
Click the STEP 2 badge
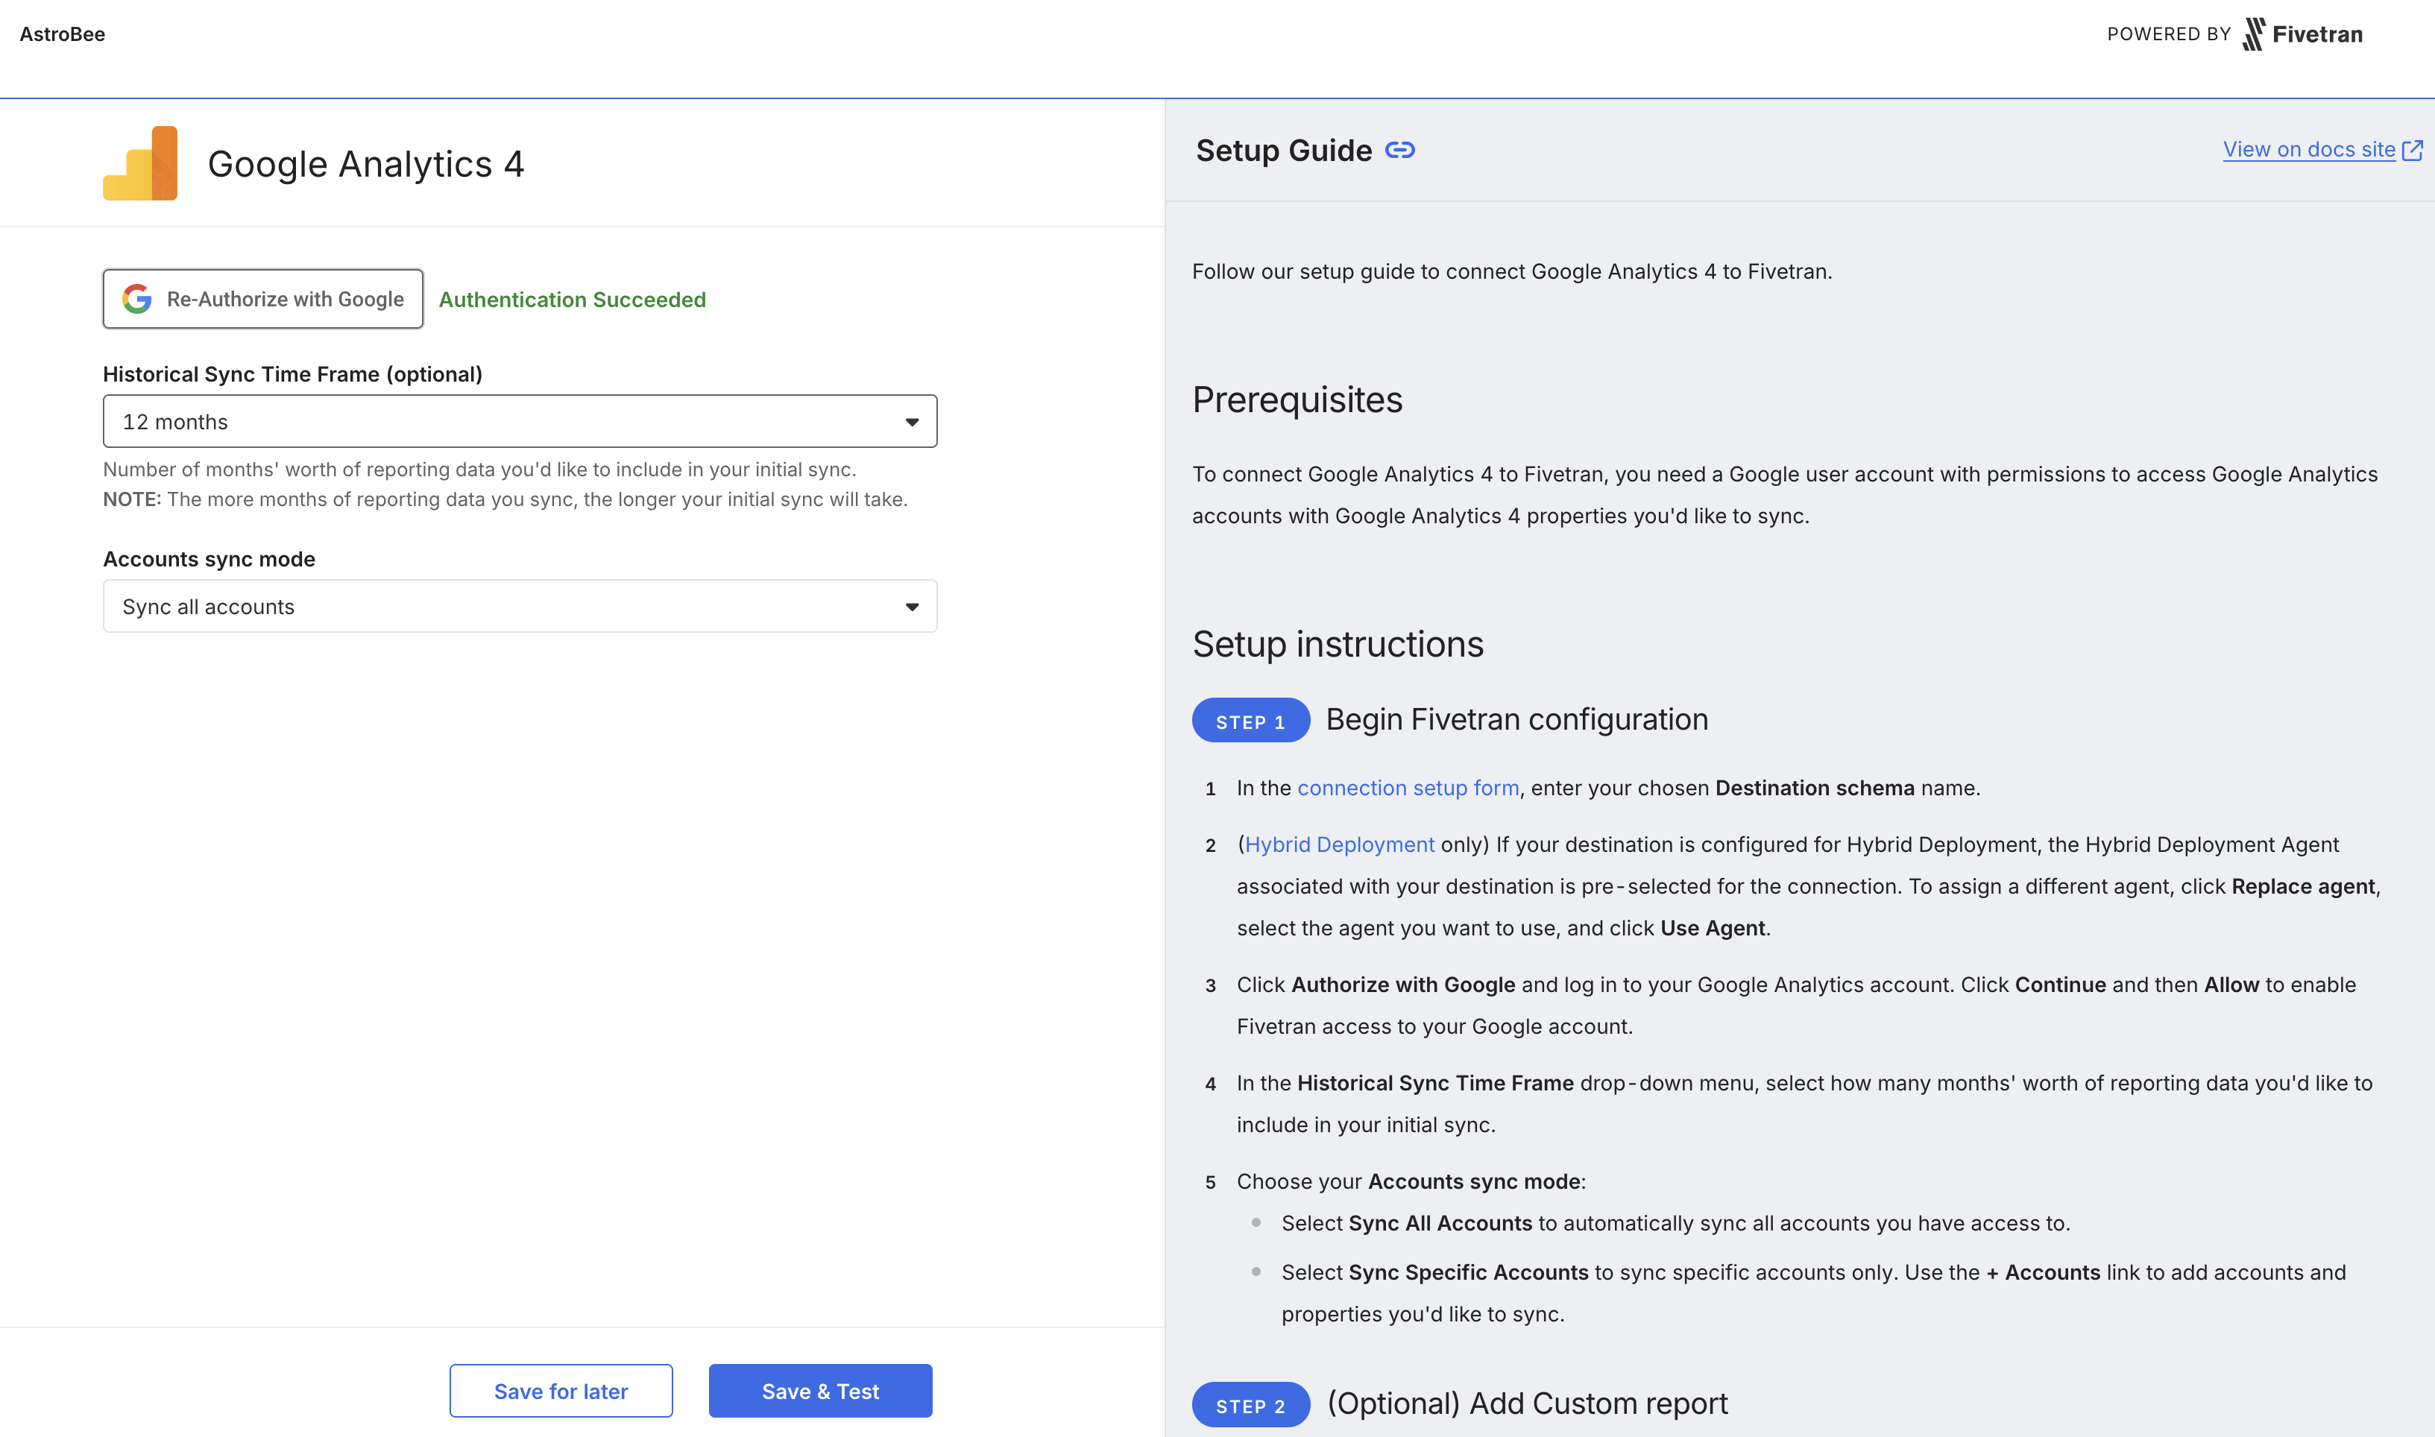(x=1250, y=1404)
